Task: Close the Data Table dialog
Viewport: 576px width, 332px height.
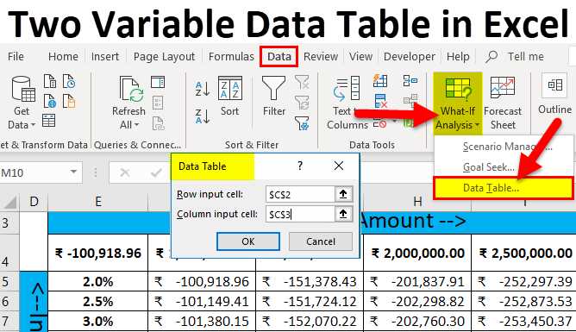Action: [339, 166]
